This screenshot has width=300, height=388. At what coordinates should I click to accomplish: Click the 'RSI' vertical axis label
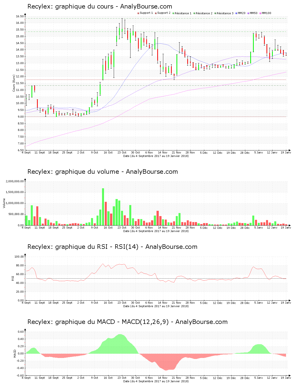click(x=12, y=278)
